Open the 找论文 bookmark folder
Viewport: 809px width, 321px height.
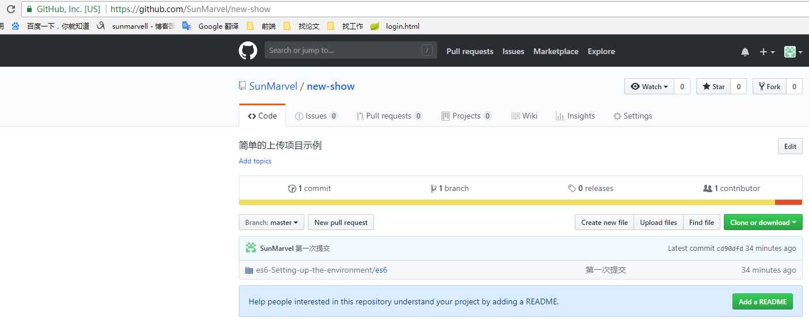[301, 26]
